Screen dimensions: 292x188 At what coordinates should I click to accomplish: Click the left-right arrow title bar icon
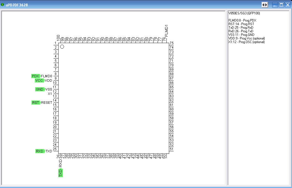(264, 5)
